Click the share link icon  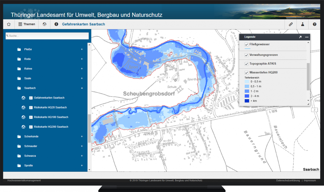tap(291, 24)
